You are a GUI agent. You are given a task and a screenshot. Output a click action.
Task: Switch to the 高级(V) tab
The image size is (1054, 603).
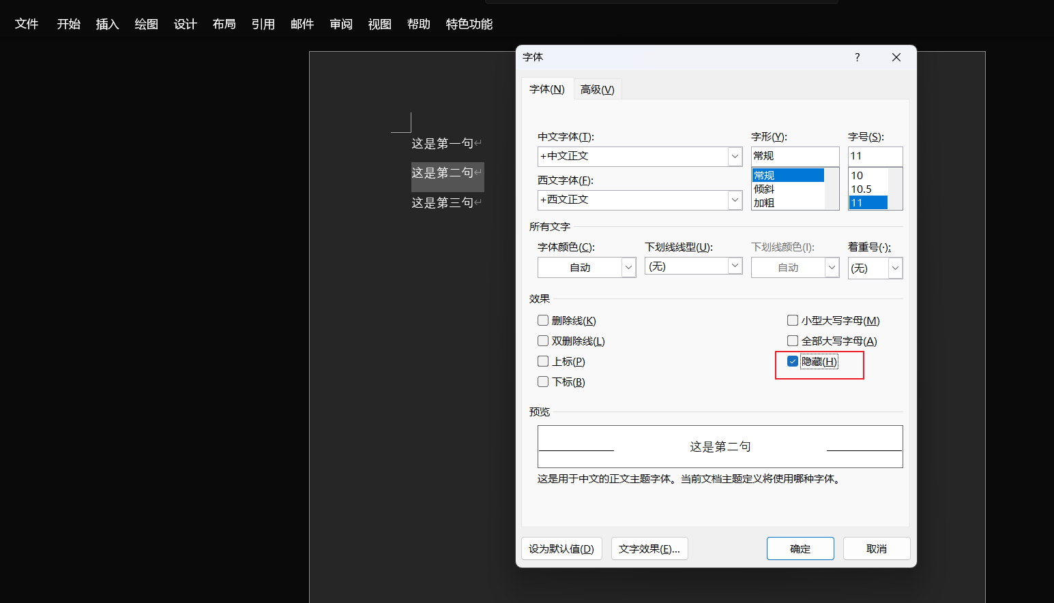point(597,90)
